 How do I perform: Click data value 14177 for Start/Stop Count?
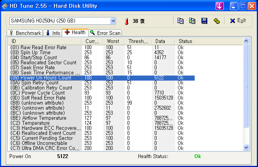click(160, 58)
